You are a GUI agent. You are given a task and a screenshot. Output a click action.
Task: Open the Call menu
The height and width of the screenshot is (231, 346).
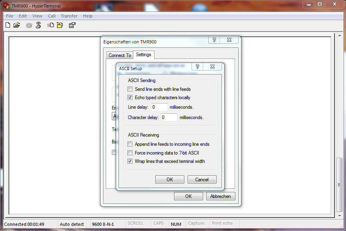[x=51, y=16]
